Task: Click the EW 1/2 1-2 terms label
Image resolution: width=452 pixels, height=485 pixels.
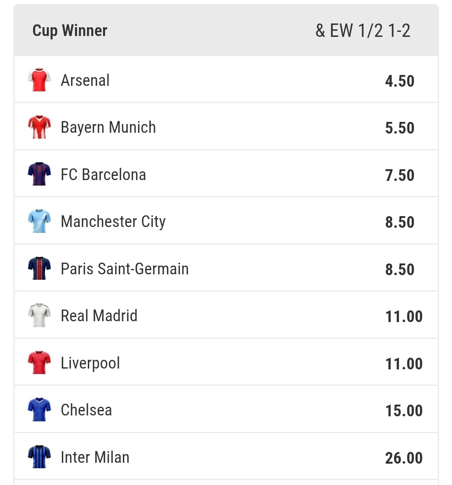Action: (x=363, y=31)
